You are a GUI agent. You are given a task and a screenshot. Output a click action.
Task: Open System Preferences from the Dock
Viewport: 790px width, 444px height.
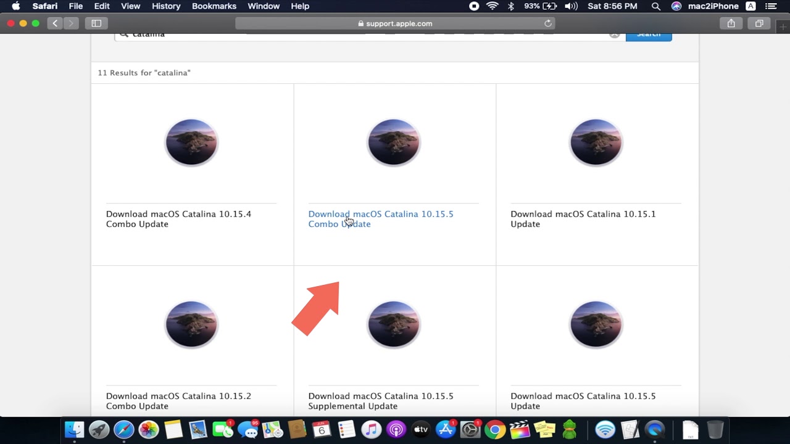point(470,429)
